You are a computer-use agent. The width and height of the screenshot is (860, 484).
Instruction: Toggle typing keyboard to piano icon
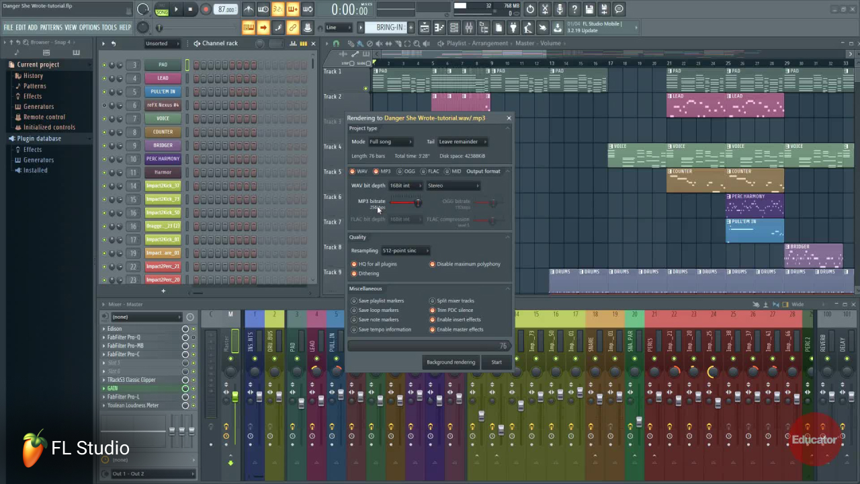pos(248,28)
